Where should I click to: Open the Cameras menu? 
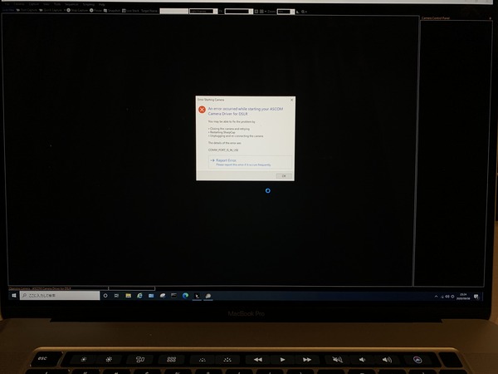click(19, 4)
